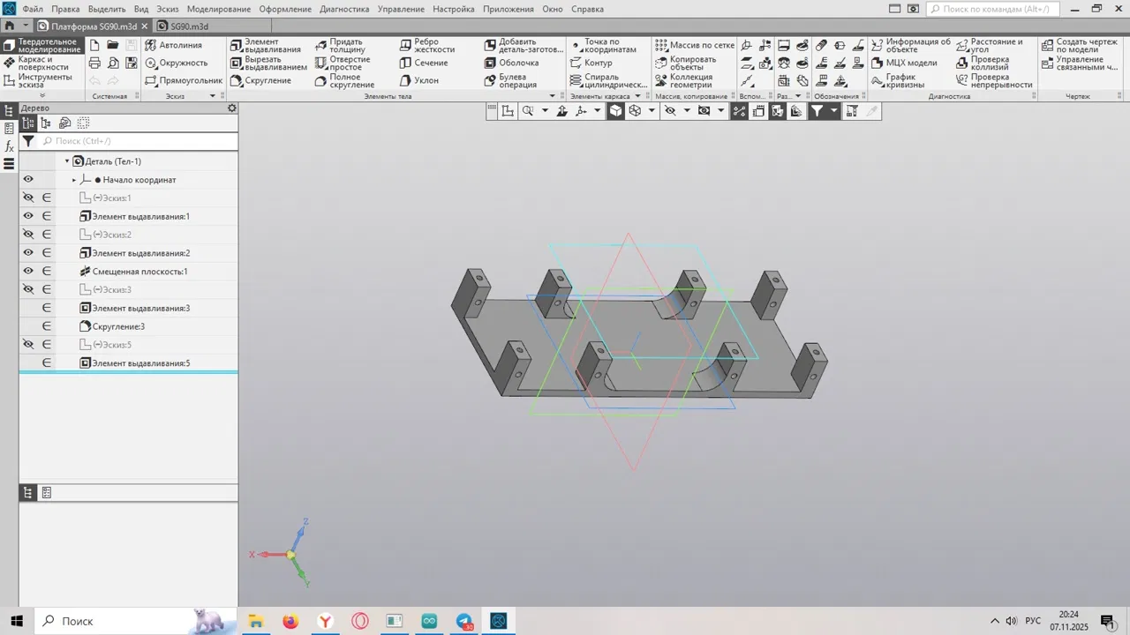
Task: Click the Оболочка command
Action: 511,63
